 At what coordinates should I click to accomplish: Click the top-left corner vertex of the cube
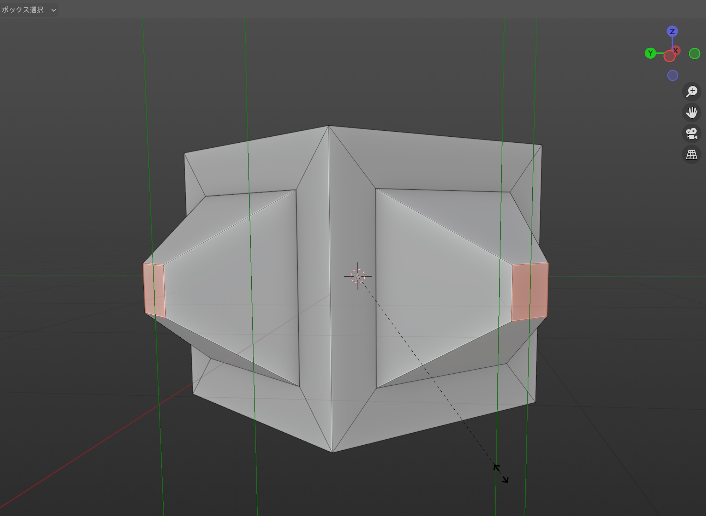click(x=185, y=153)
